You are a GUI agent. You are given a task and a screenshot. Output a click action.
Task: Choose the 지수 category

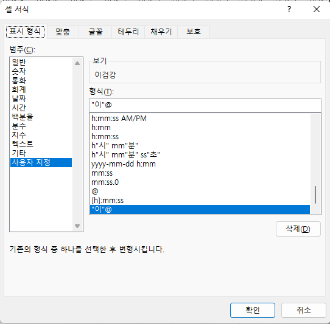point(41,135)
